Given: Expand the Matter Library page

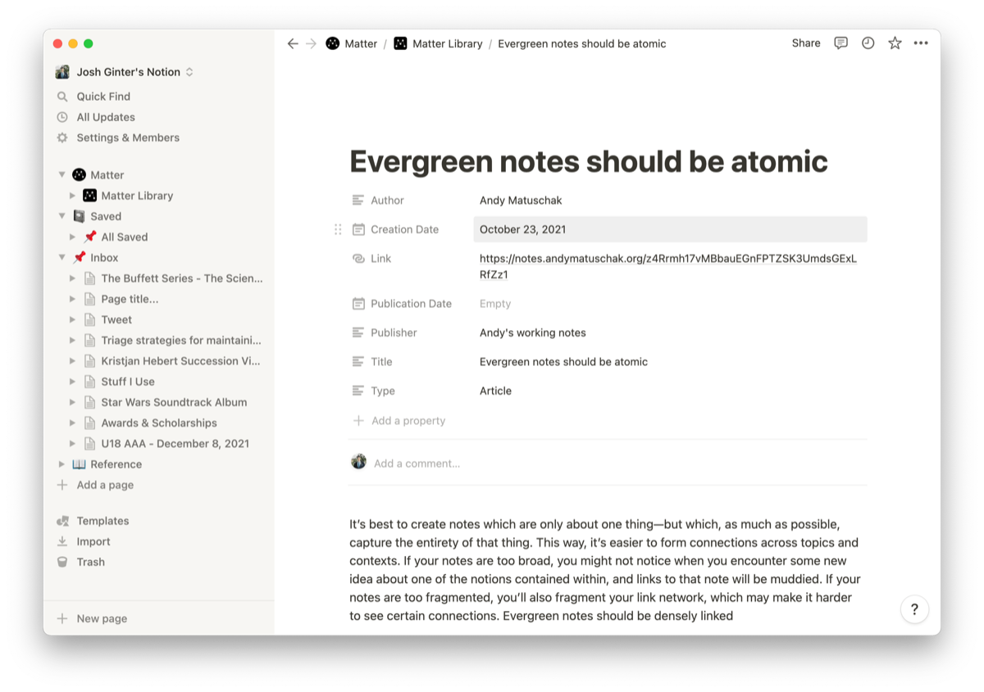Looking at the screenshot, I should pos(72,196).
